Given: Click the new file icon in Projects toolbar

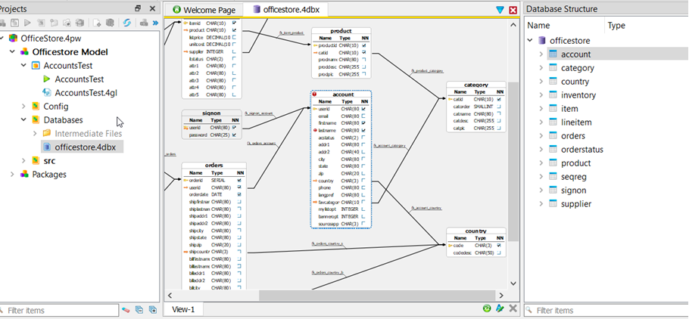Looking at the screenshot, I should click(98, 23).
